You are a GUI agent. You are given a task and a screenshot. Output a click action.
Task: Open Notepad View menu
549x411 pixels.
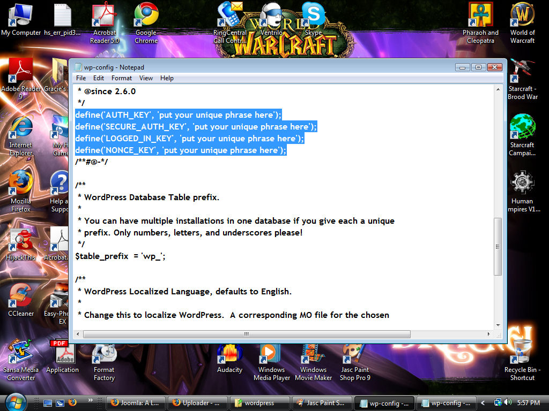pos(146,78)
